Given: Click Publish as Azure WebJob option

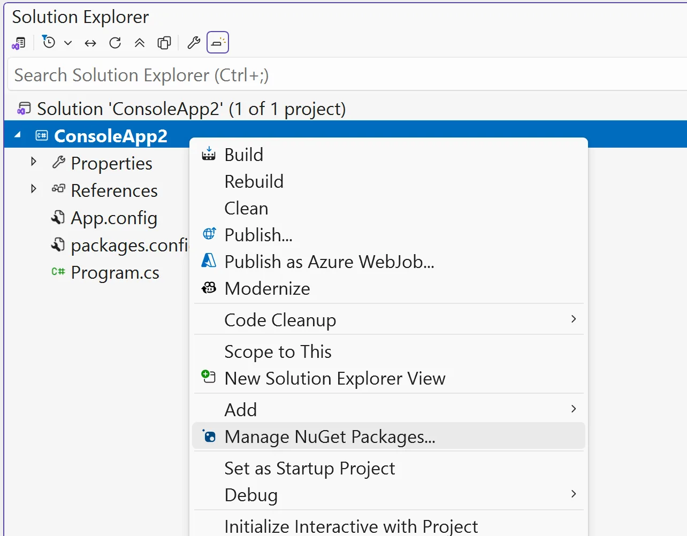Looking at the screenshot, I should click(x=329, y=262).
